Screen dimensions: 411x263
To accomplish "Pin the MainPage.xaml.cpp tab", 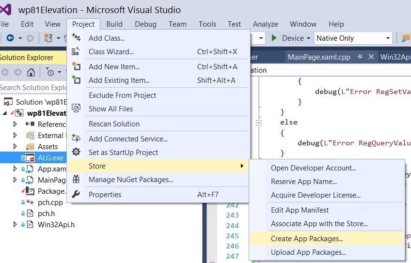I will (360, 57).
